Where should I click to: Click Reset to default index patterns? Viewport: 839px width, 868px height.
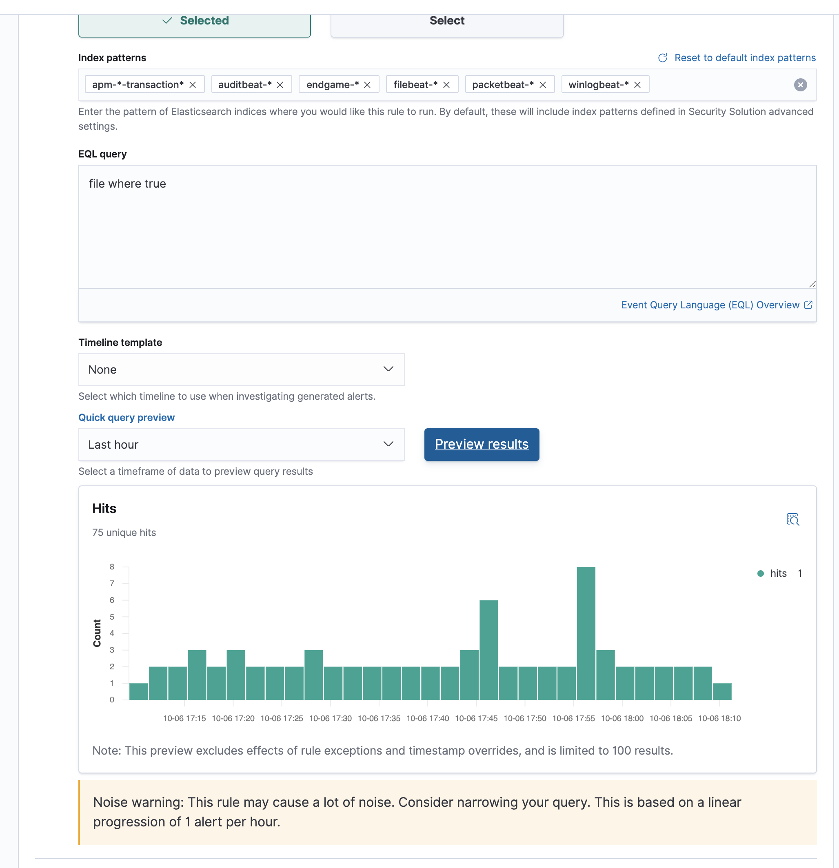tap(745, 58)
